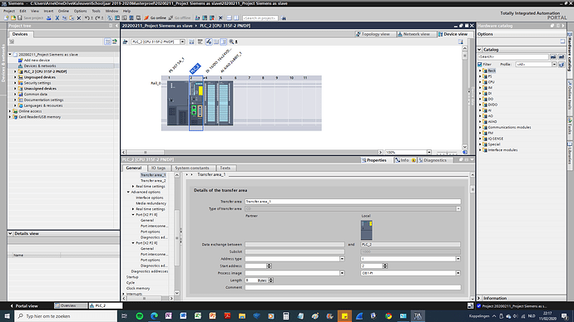
Task: Open TIA Portal icon in taskbar
Action: tap(418, 316)
